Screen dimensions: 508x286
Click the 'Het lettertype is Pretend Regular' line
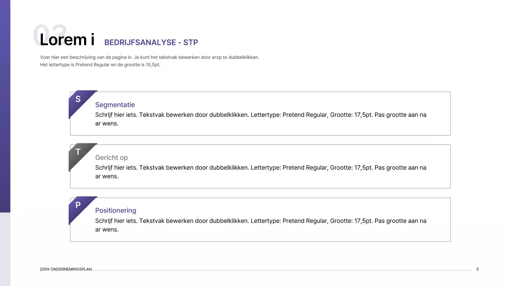pos(100,65)
